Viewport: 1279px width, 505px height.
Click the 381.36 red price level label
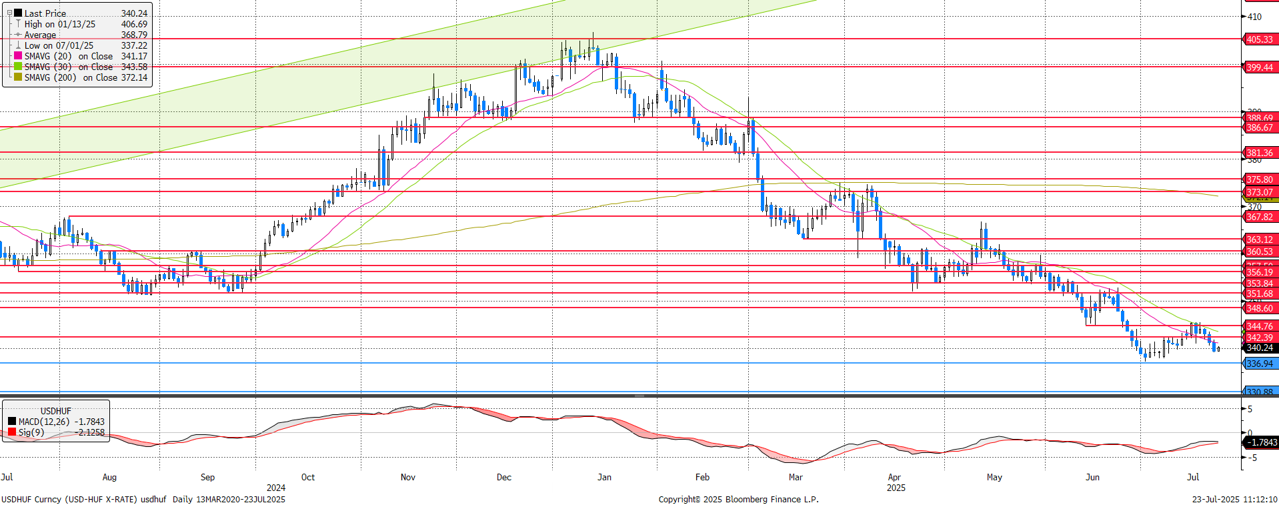point(1260,153)
